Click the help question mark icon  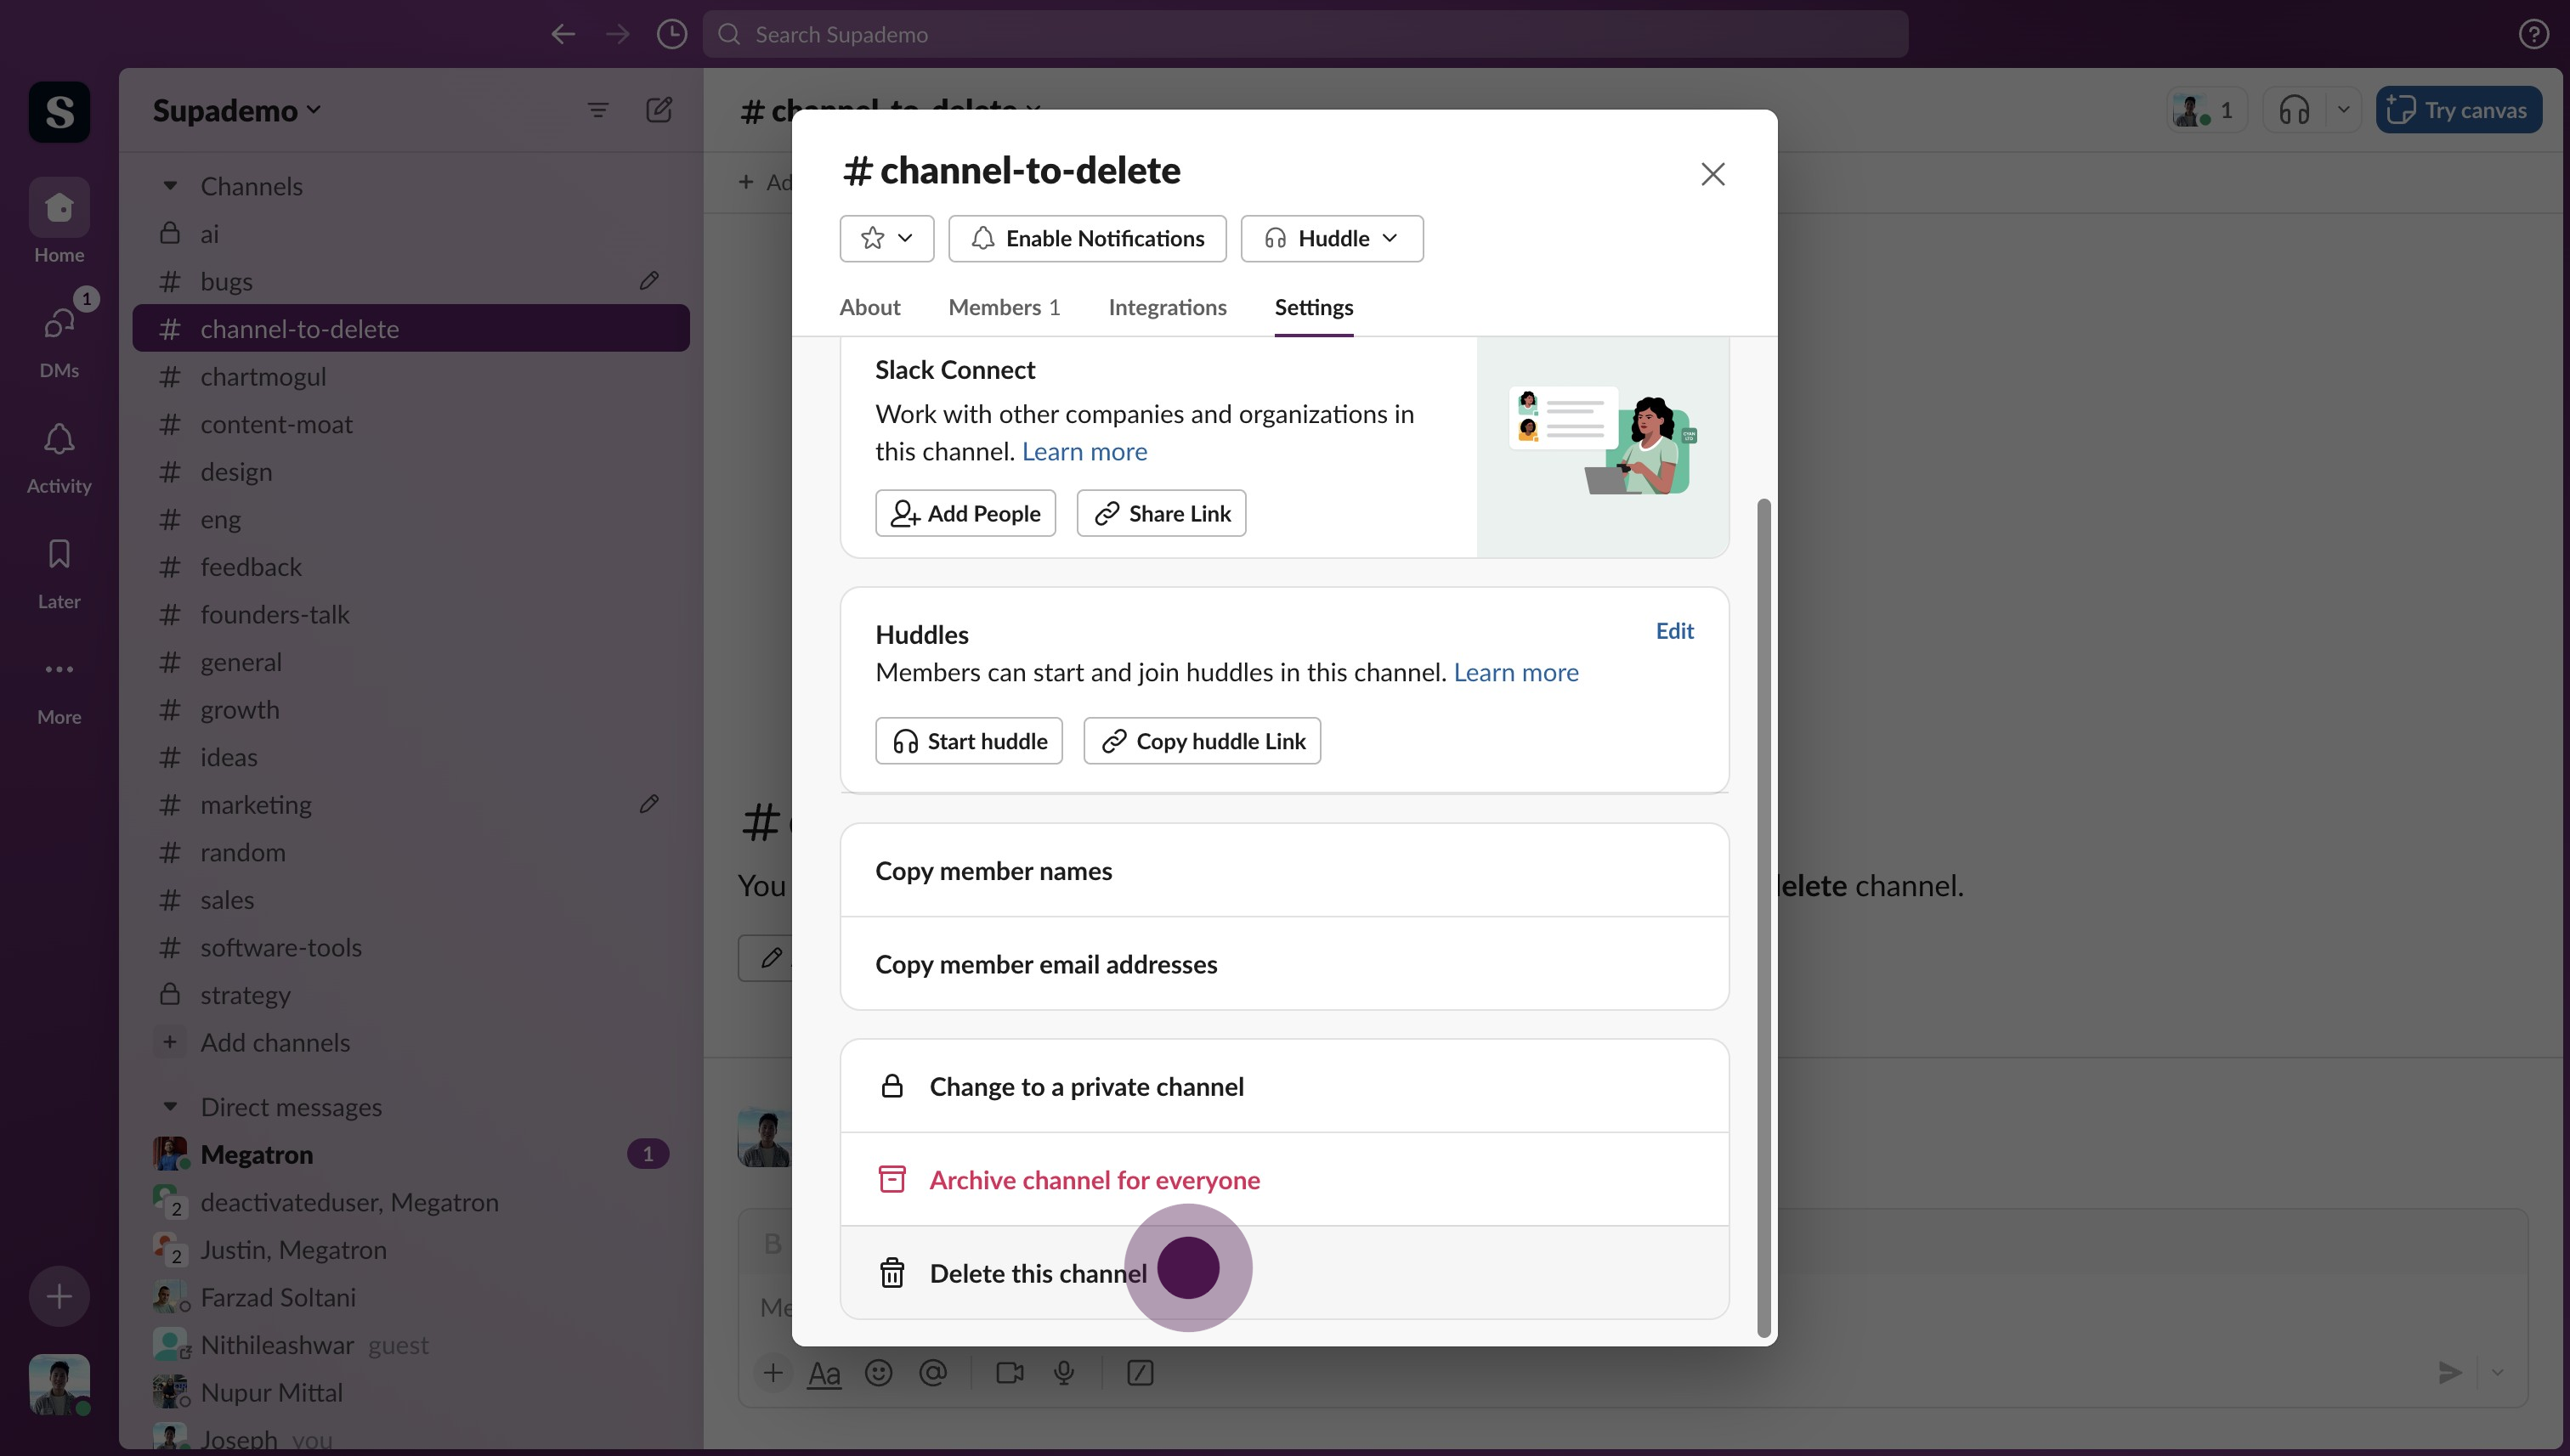2533,34
